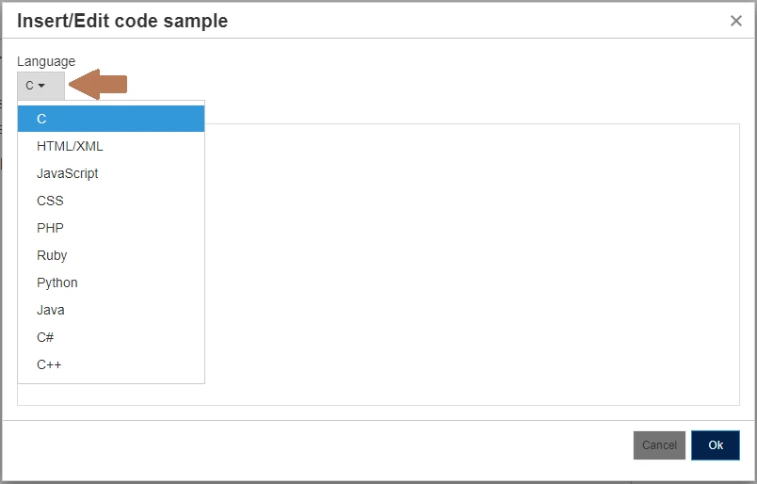Choose HTML/XML language option
The height and width of the screenshot is (484, 757).
111,146
